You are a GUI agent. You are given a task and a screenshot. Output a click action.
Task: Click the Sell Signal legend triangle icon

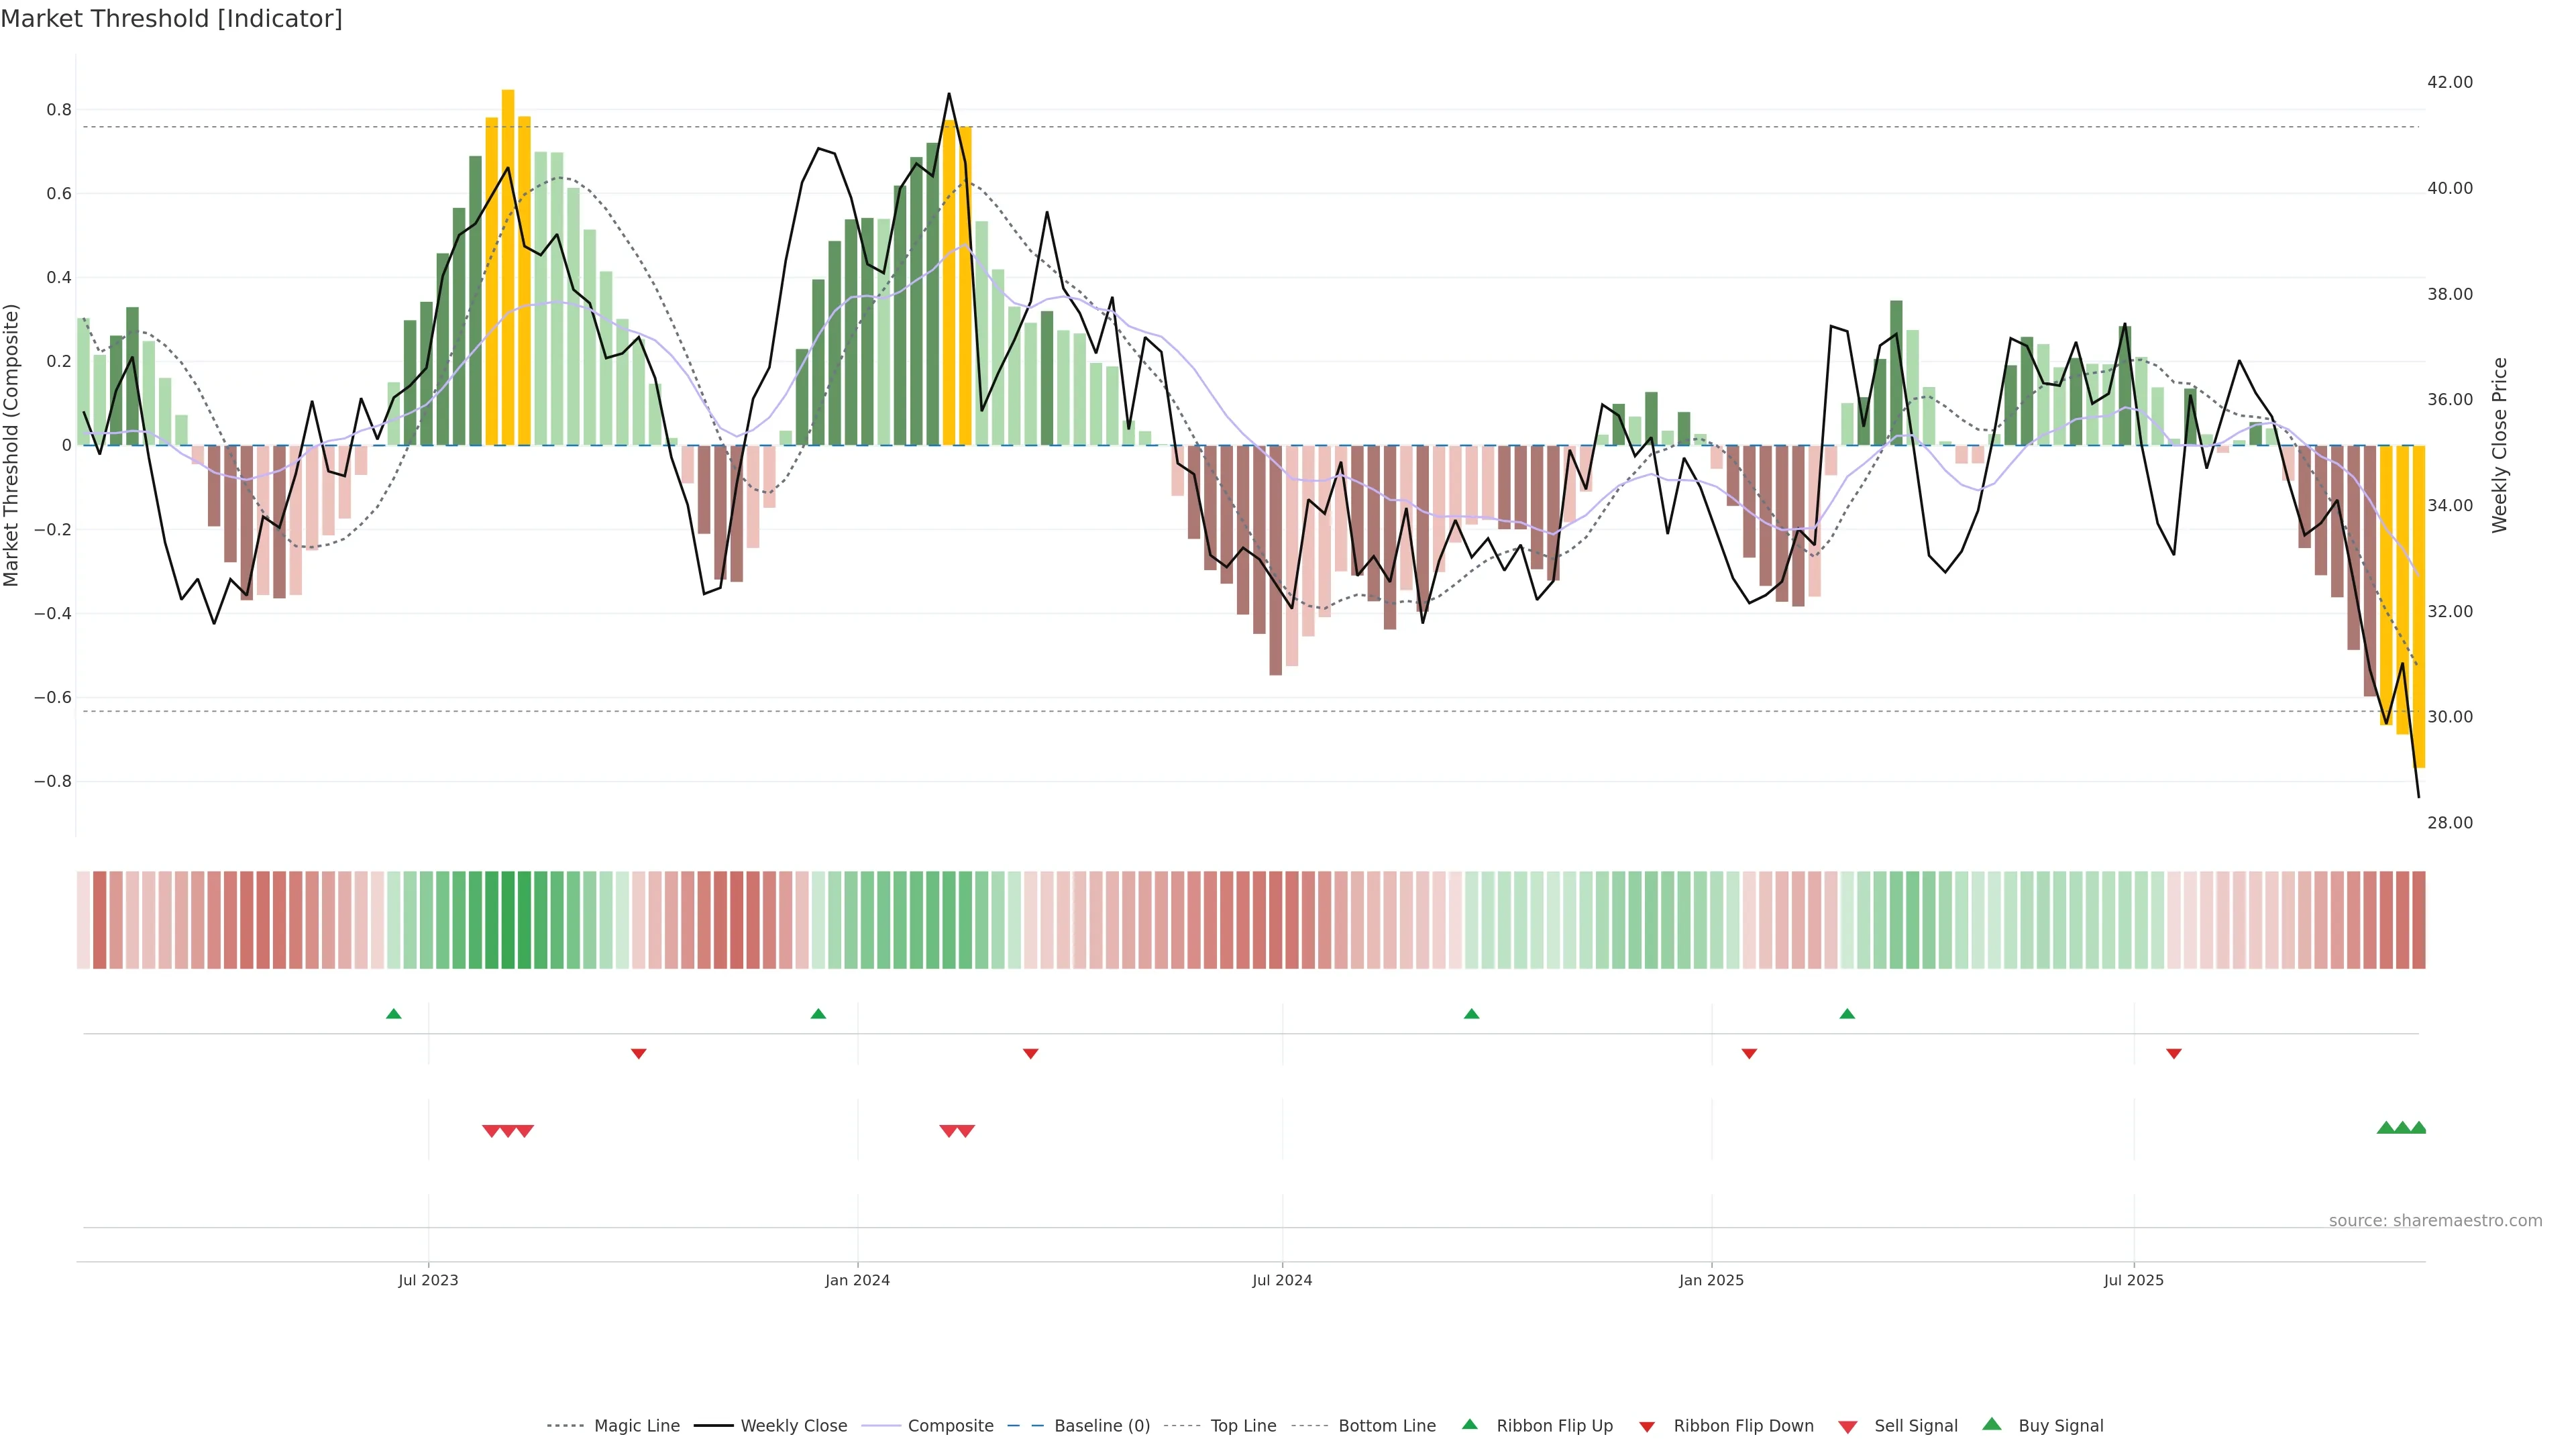coord(1847,1427)
